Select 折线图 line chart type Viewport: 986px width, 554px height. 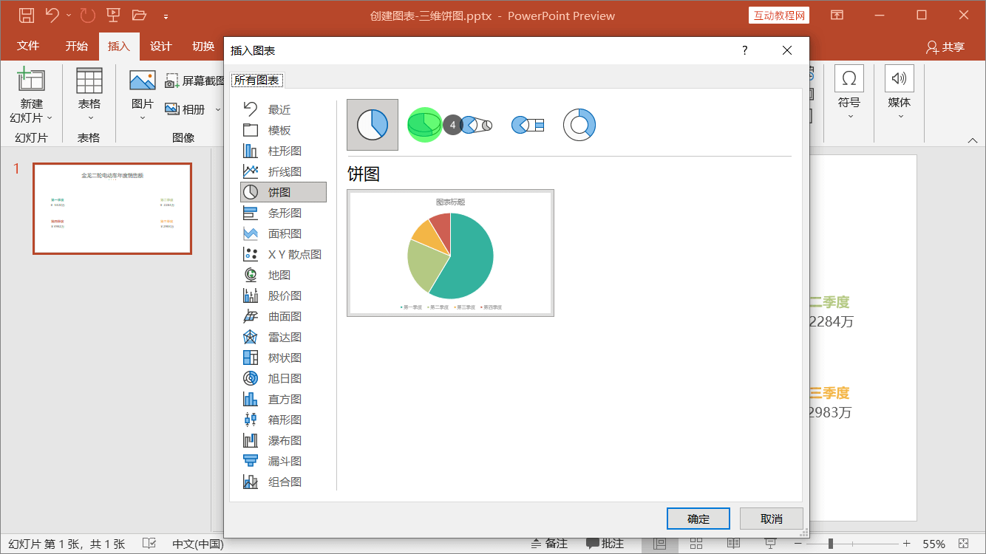pyautogui.click(x=283, y=171)
